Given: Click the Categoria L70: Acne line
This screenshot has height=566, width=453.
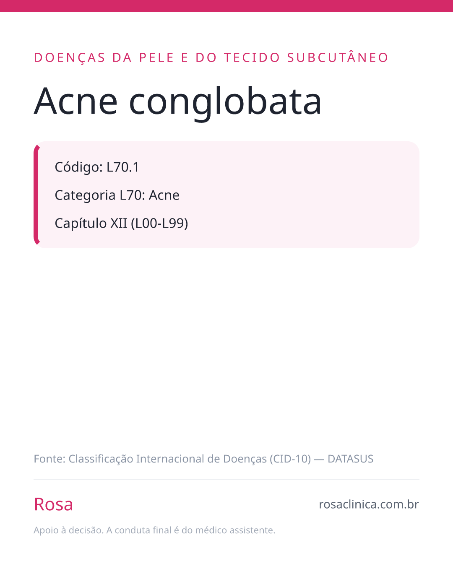Looking at the screenshot, I should (x=117, y=195).
